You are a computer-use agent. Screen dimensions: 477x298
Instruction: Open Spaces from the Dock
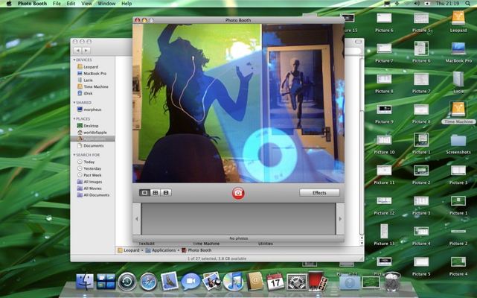coord(106,282)
